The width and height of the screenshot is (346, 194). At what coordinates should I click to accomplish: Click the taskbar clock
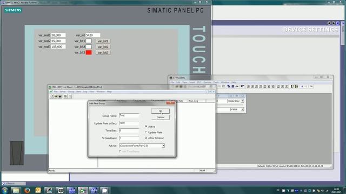click(x=336, y=190)
